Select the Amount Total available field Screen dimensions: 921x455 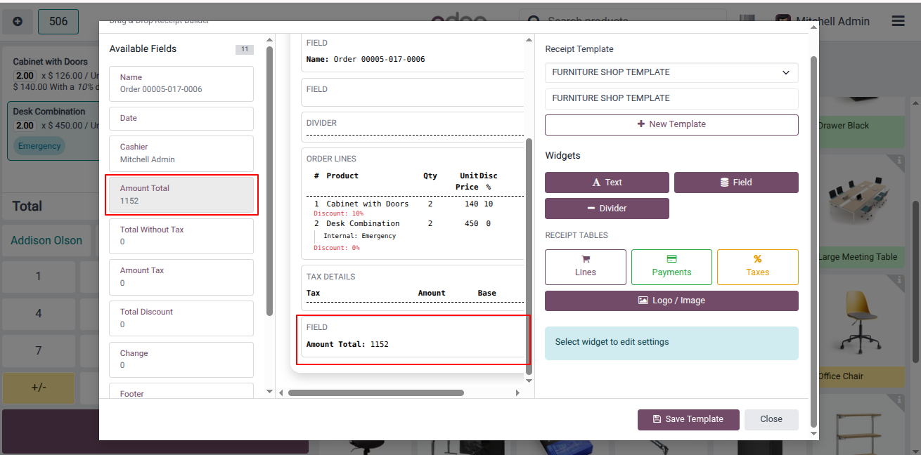click(x=181, y=194)
